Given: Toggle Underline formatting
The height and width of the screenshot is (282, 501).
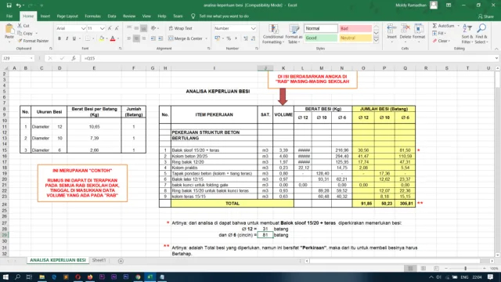Looking at the screenshot, I should 74,38.
